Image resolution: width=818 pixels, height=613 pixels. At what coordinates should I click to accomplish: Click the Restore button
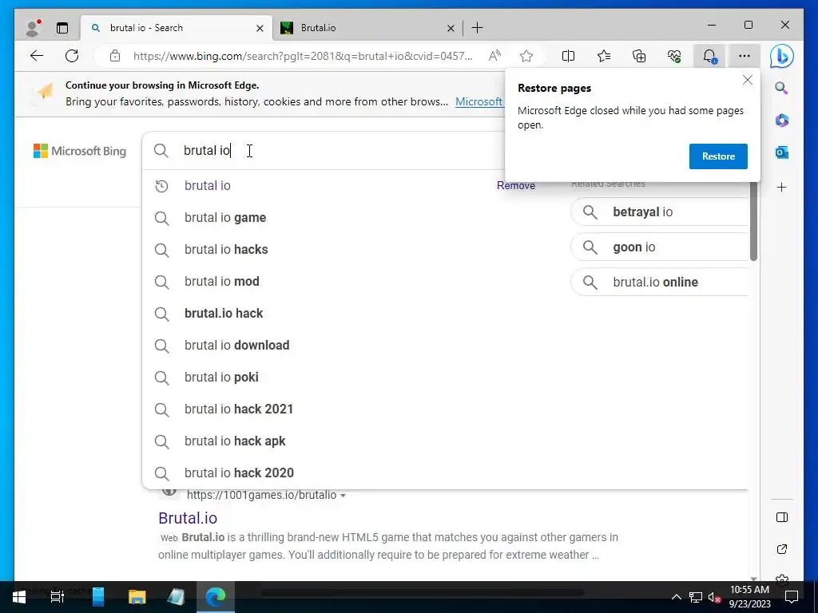point(718,156)
